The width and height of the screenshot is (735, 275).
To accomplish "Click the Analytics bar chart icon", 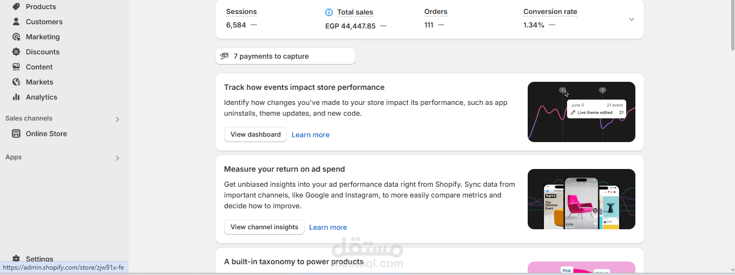I will [16, 97].
